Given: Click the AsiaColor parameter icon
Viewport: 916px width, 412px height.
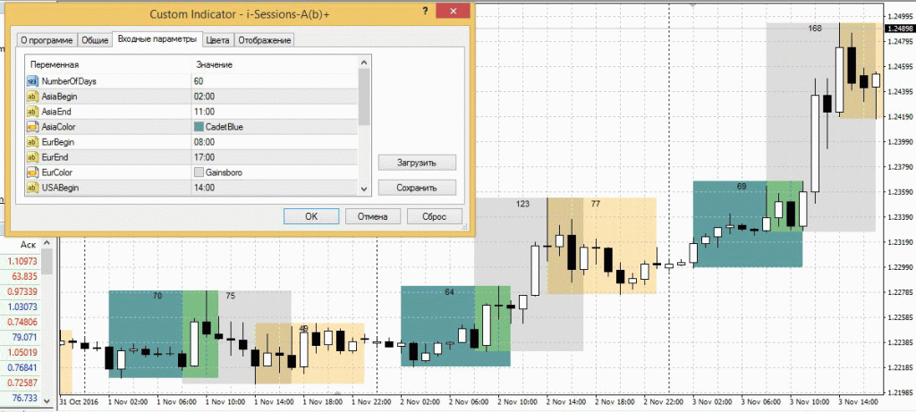Looking at the screenshot, I should click(x=33, y=127).
